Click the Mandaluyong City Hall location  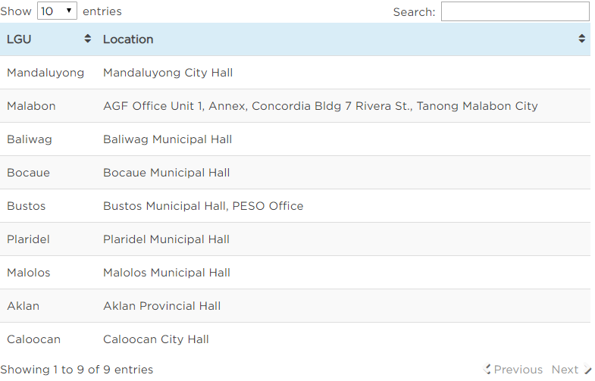[168, 73]
